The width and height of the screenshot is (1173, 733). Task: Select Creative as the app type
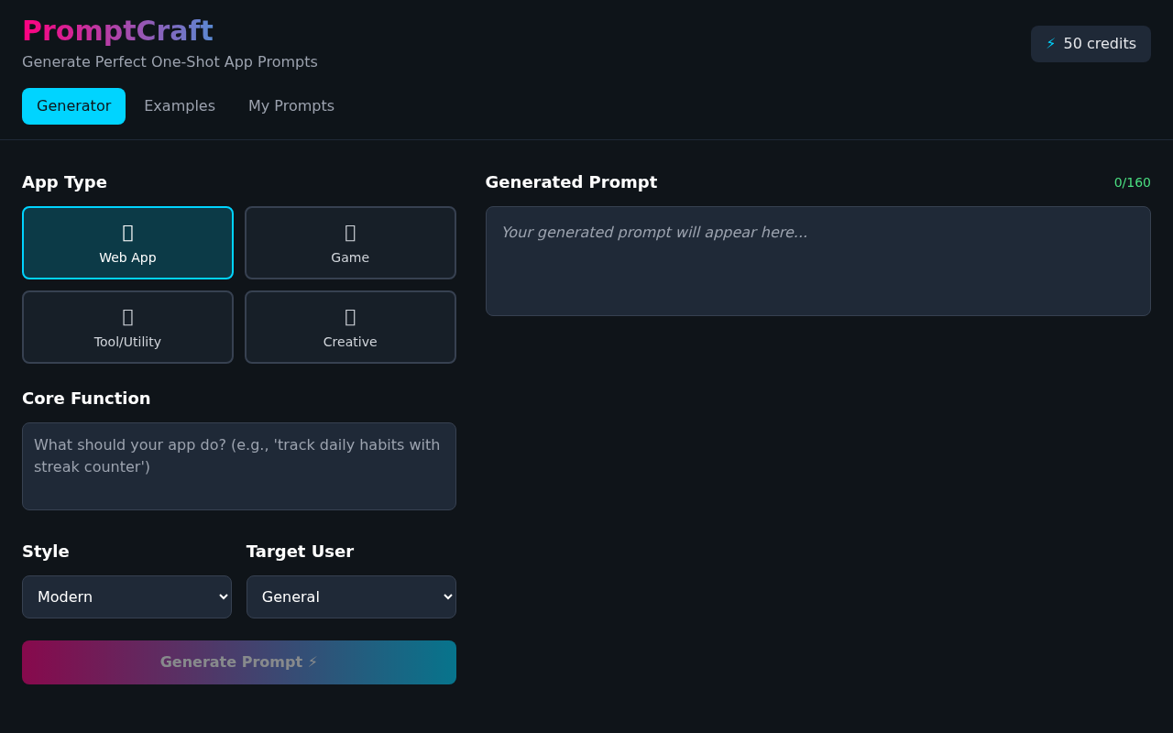[350, 327]
